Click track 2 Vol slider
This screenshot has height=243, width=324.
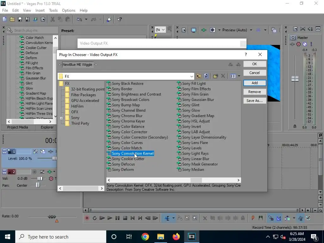tap(40, 178)
